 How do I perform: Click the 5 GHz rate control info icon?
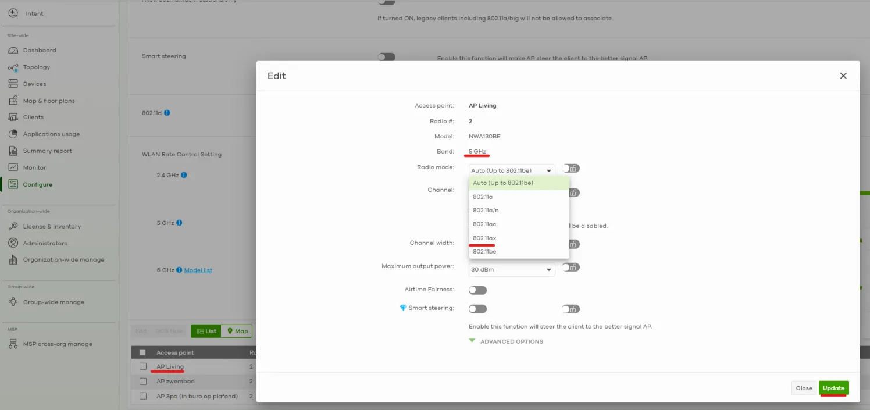point(179,223)
